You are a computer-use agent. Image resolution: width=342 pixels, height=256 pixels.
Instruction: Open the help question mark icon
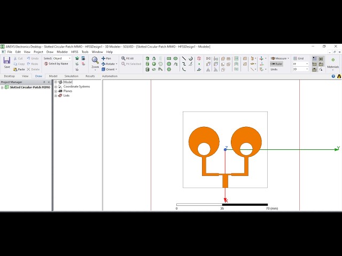pos(333,76)
